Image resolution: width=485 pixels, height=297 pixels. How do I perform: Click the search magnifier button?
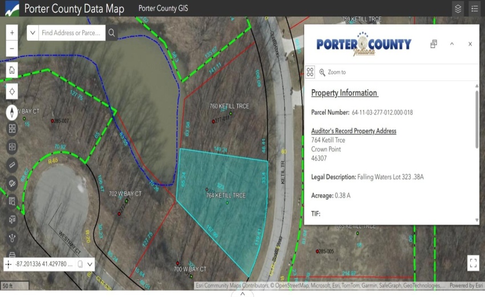click(112, 33)
